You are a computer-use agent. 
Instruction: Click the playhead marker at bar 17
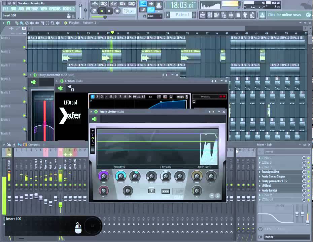[x=112, y=33]
